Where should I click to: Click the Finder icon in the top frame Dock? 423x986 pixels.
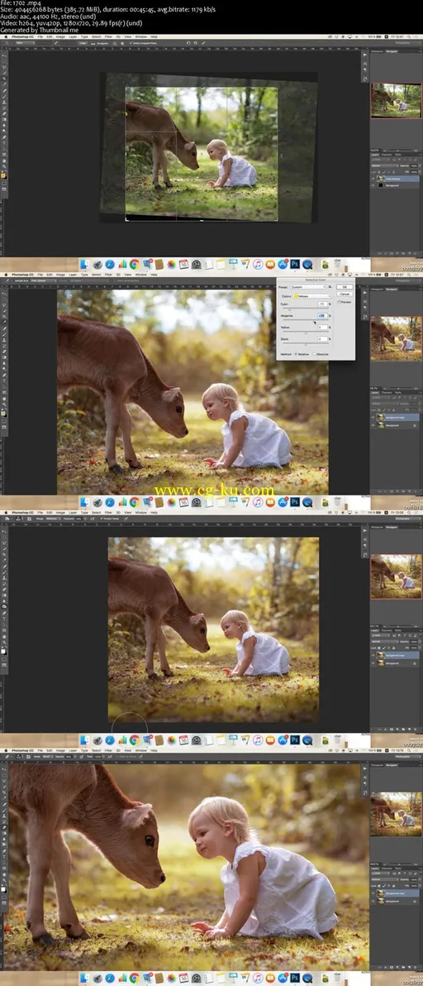click(86, 265)
